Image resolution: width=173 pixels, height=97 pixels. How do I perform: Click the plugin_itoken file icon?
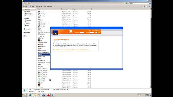39,50
